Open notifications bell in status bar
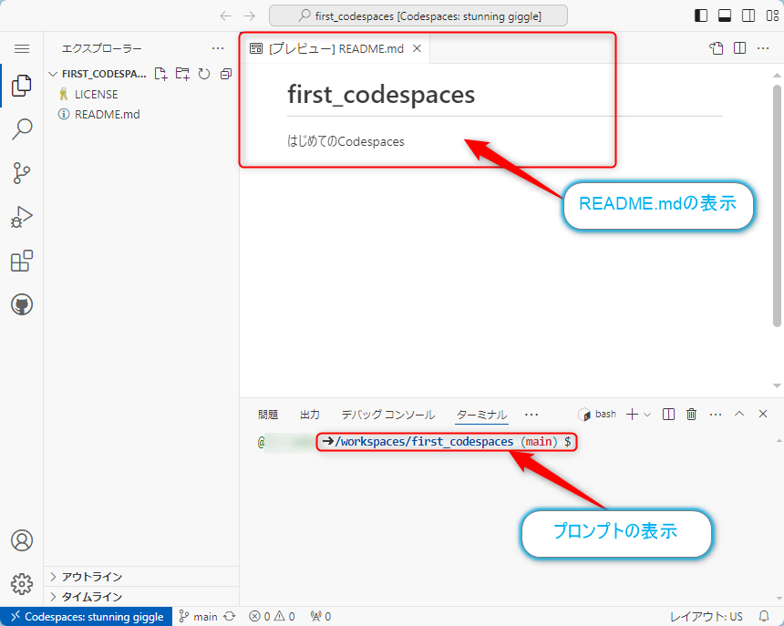Screen dimensions: 784x626 point(764,616)
